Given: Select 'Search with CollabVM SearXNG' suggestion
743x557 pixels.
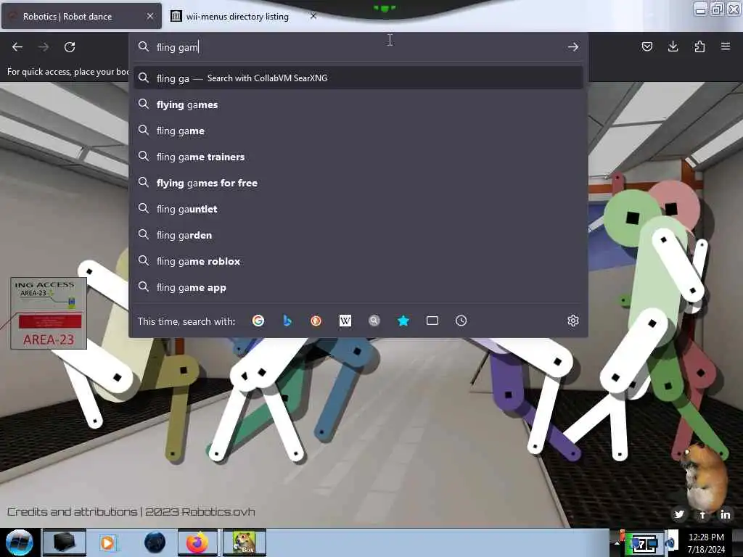Looking at the screenshot, I should [358, 78].
